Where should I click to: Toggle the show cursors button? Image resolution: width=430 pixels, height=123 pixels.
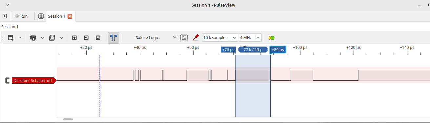pos(113,38)
